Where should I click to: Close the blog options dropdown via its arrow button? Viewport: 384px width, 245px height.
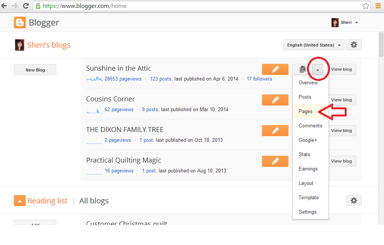click(318, 70)
